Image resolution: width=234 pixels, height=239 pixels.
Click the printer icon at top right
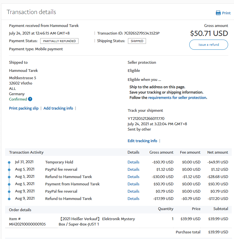(218, 13)
